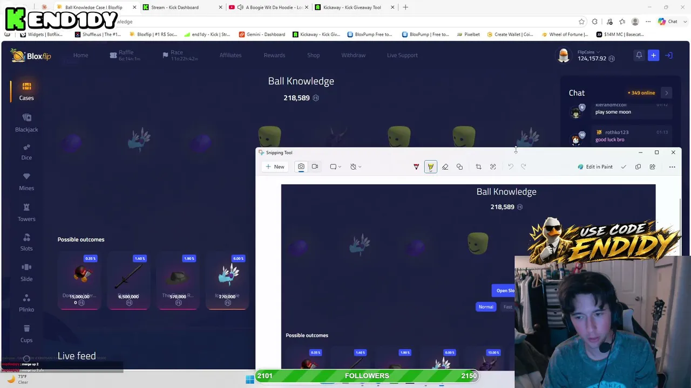The width and height of the screenshot is (691, 388).
Task: Open the Dice game in the sidebar
Action: pyautogui.click(x=26, y=152)
